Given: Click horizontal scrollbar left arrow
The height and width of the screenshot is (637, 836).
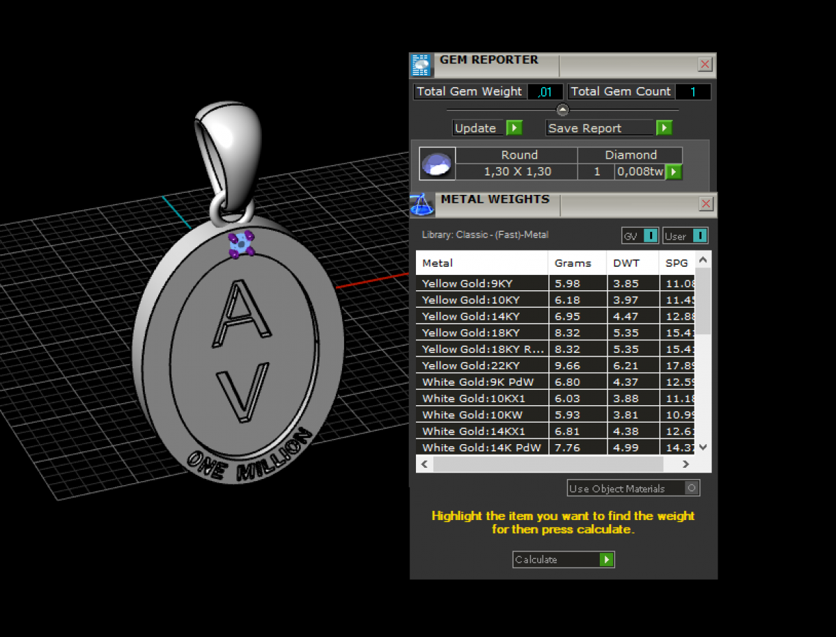Looking at the screenshot, I should [x=424, y=464].
